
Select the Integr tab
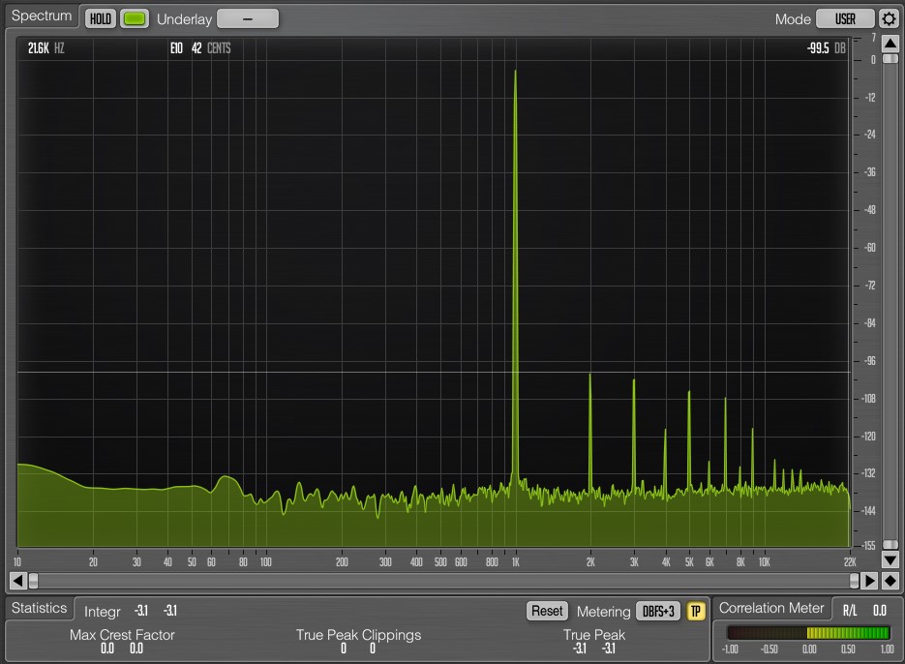point(103,611)
